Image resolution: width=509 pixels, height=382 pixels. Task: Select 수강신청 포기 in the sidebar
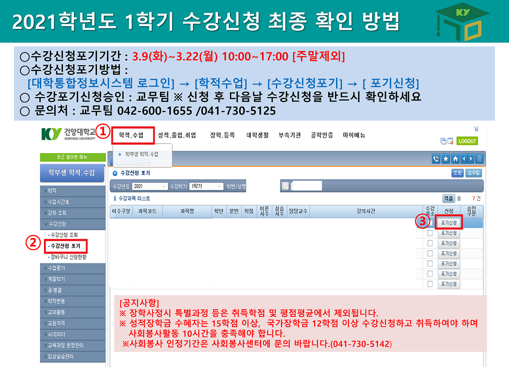tap(65, 246)
